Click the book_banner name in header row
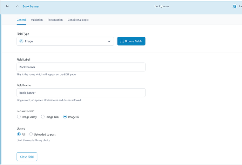This screenshot has height=165, width=242. (162, 6)
